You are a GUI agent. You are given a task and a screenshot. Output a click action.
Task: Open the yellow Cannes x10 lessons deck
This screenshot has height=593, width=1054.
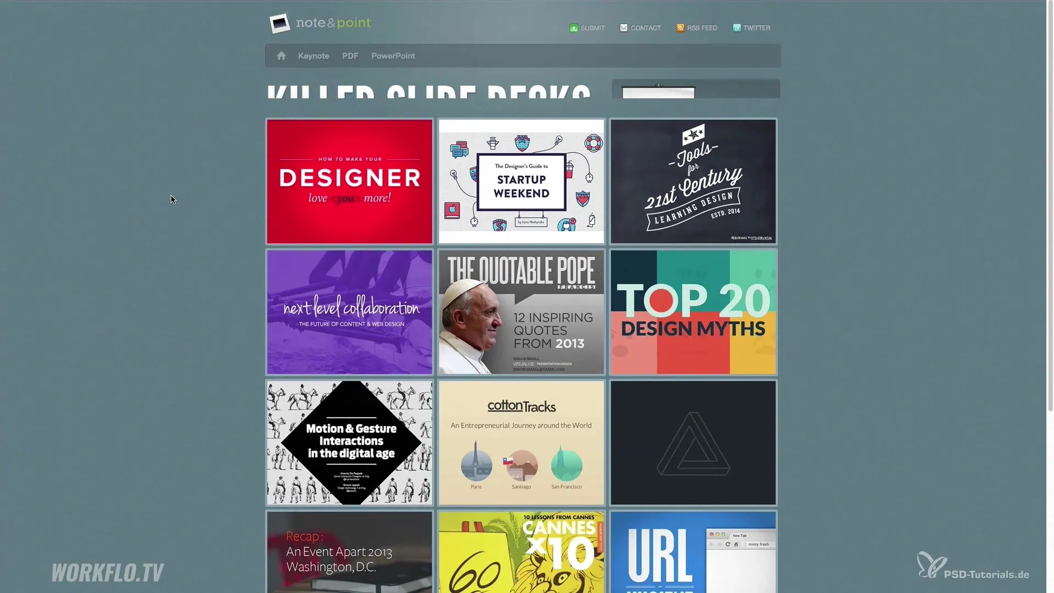[522, 552]
